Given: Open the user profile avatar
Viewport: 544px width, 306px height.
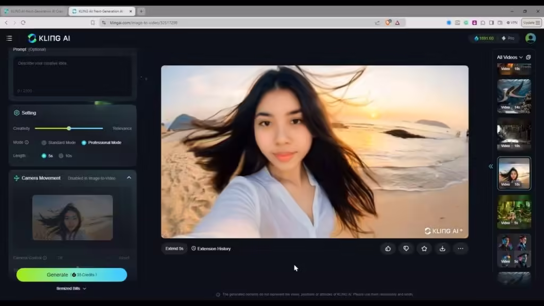Looking at the screenshot, I should point(530,38).
